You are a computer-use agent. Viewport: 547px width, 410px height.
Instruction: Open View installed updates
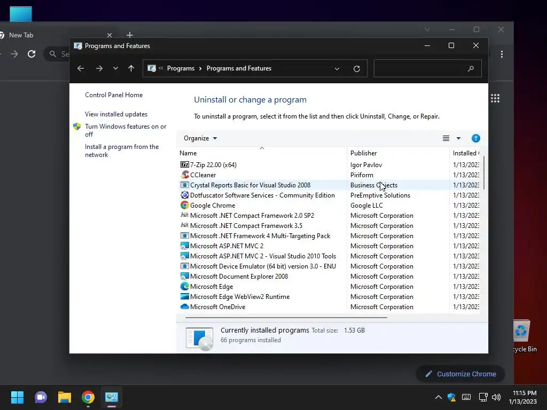116,114
